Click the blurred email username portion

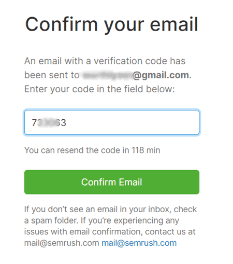[108, 75]
